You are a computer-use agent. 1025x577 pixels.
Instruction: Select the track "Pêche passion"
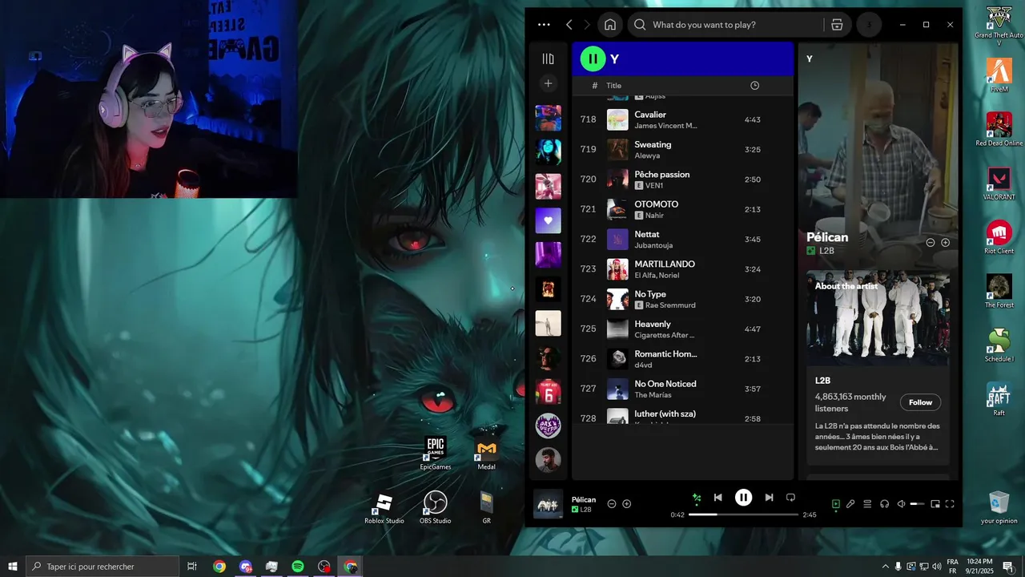click(x=682, y=180)
